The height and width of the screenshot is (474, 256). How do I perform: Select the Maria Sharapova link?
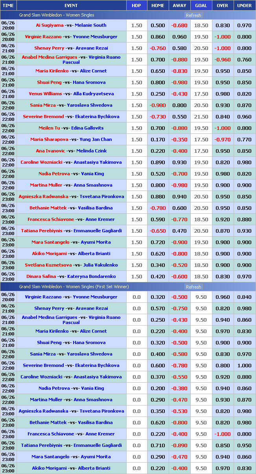tap(47, 139)
